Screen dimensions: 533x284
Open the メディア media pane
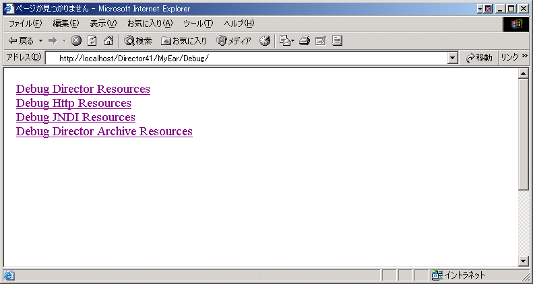click(234, 41)
